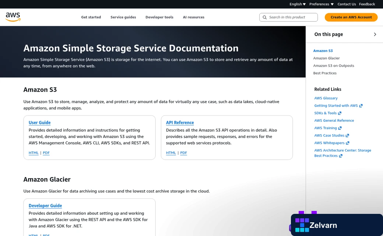Open User Guide HTML version

pos(34,153)
